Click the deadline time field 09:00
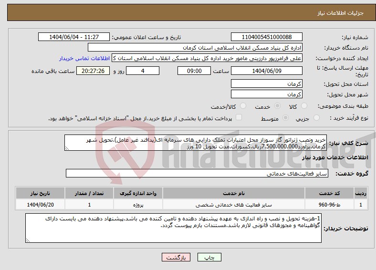376x270 pixels. point(194,71)
